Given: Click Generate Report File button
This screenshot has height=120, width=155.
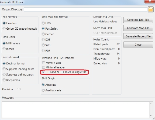Looking at the screenshot, I should [x=138, y=36].
